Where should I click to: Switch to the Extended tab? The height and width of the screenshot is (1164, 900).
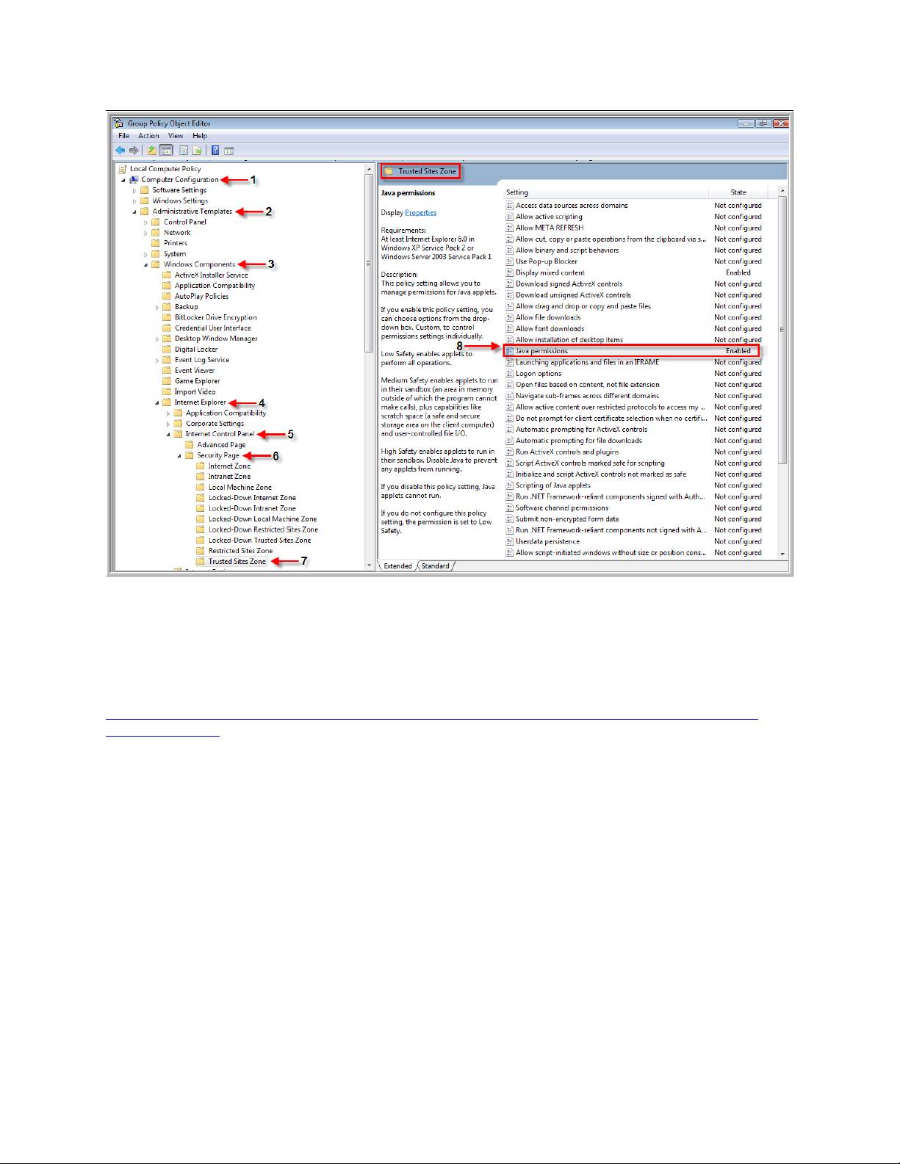coord(397,566)
